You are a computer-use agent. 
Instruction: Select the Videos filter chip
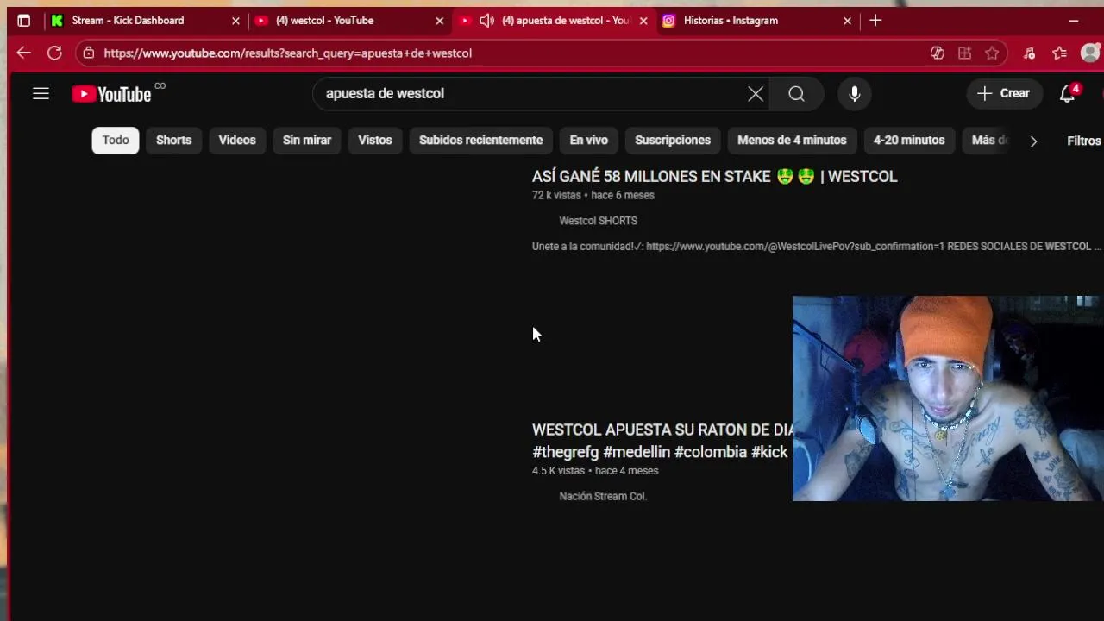coord(237,140)
